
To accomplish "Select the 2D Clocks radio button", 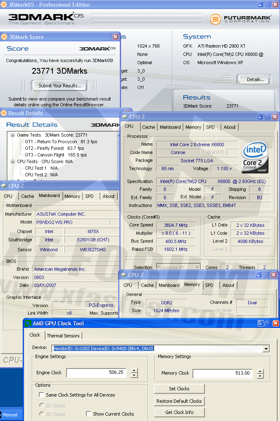I will (42, 405).
